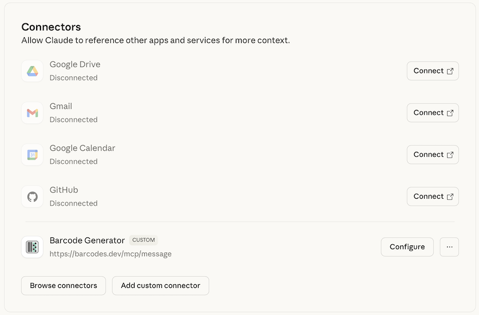
Task: Click the GitHub icon
Action: (x=32, y=197)
